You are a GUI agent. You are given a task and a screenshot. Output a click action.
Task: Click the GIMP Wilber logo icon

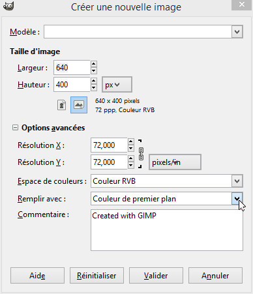pyautogui.click(x=8, y=6)
